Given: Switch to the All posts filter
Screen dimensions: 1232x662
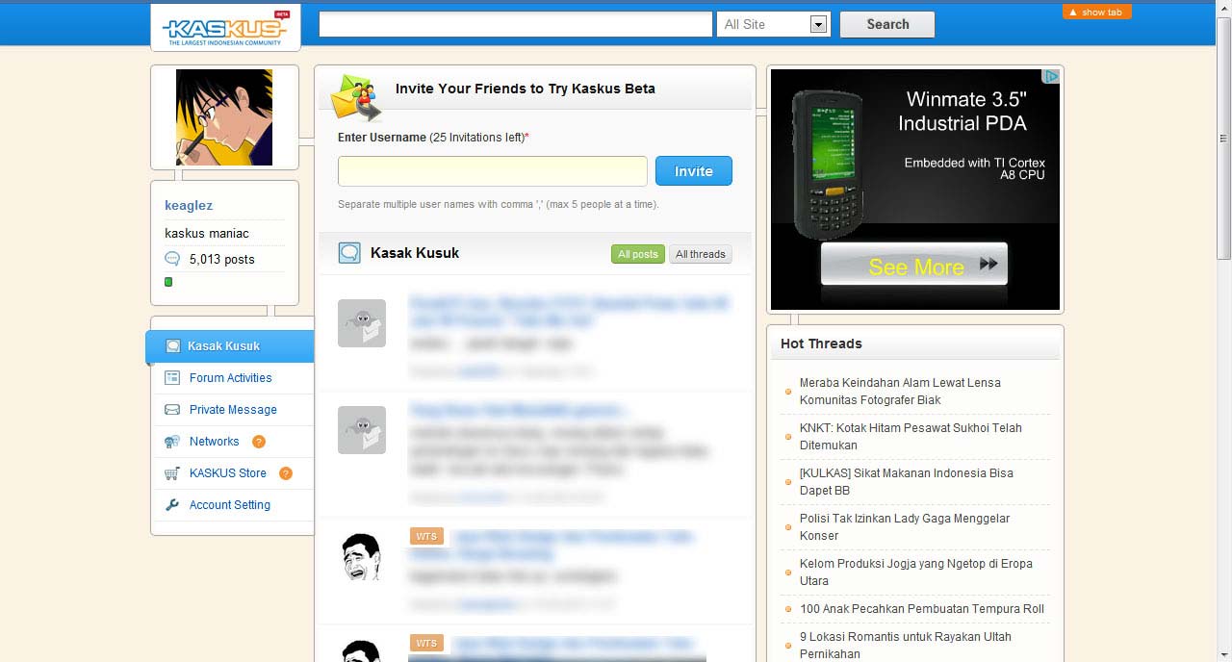Looking at the screenshot, I should [x=638, y=254].
